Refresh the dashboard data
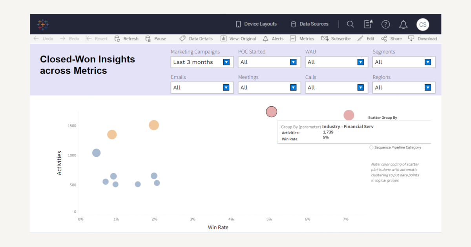Image resolution: width=471 pixels, height=247 pixels. [x=126, y=38]
